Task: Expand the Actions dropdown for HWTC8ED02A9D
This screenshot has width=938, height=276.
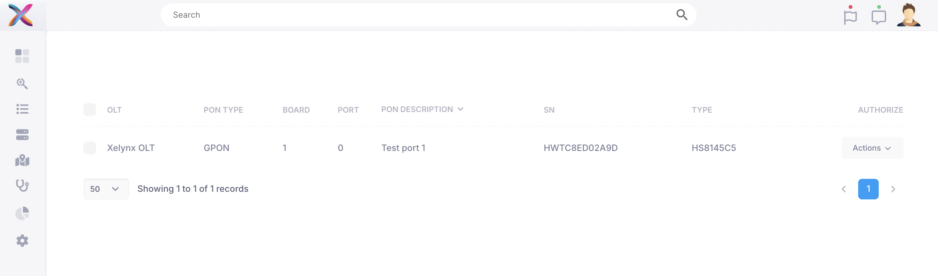Action: pos(872,148)
